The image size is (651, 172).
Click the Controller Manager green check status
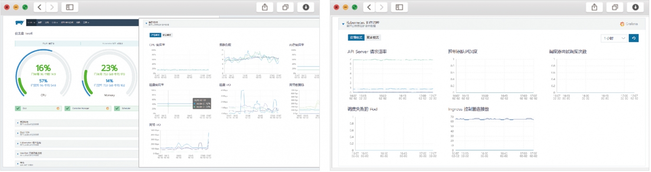[67, 108]
